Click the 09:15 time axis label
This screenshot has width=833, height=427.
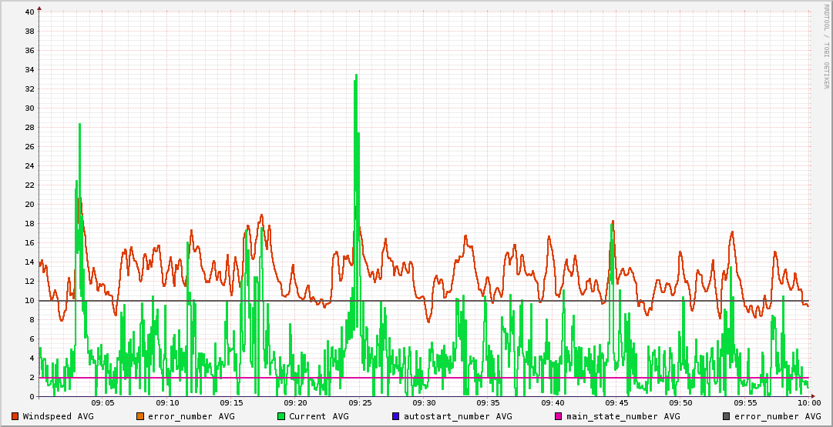pos(232,404)
